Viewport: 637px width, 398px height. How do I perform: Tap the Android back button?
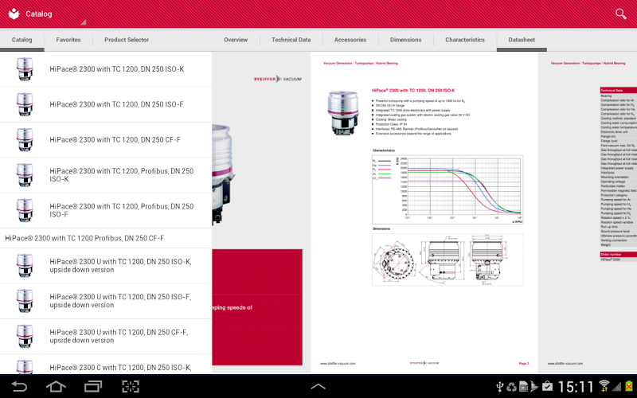click(18, 386)
